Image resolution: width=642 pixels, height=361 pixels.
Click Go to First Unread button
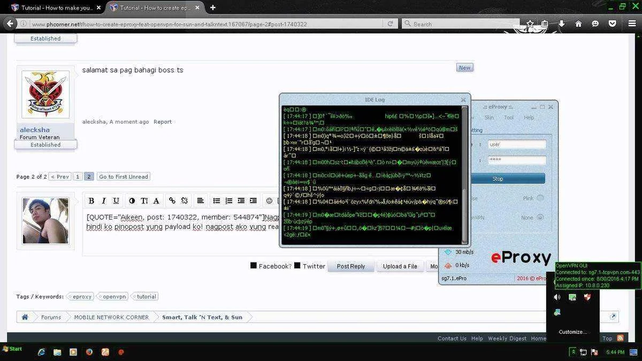pyautogui.click(x=124, y=176)
